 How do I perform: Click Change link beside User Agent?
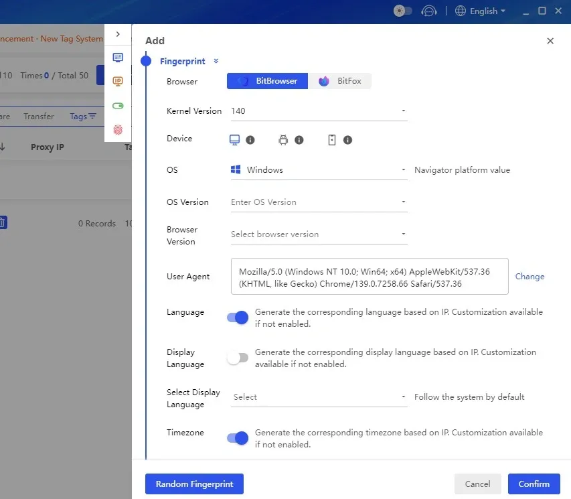529,277
